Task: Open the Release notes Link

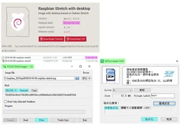Action: click(x=67, y=32)
